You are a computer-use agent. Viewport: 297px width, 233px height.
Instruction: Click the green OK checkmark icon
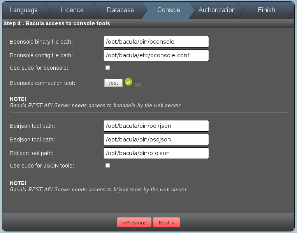pyautogui.click(x=128, y=82)
